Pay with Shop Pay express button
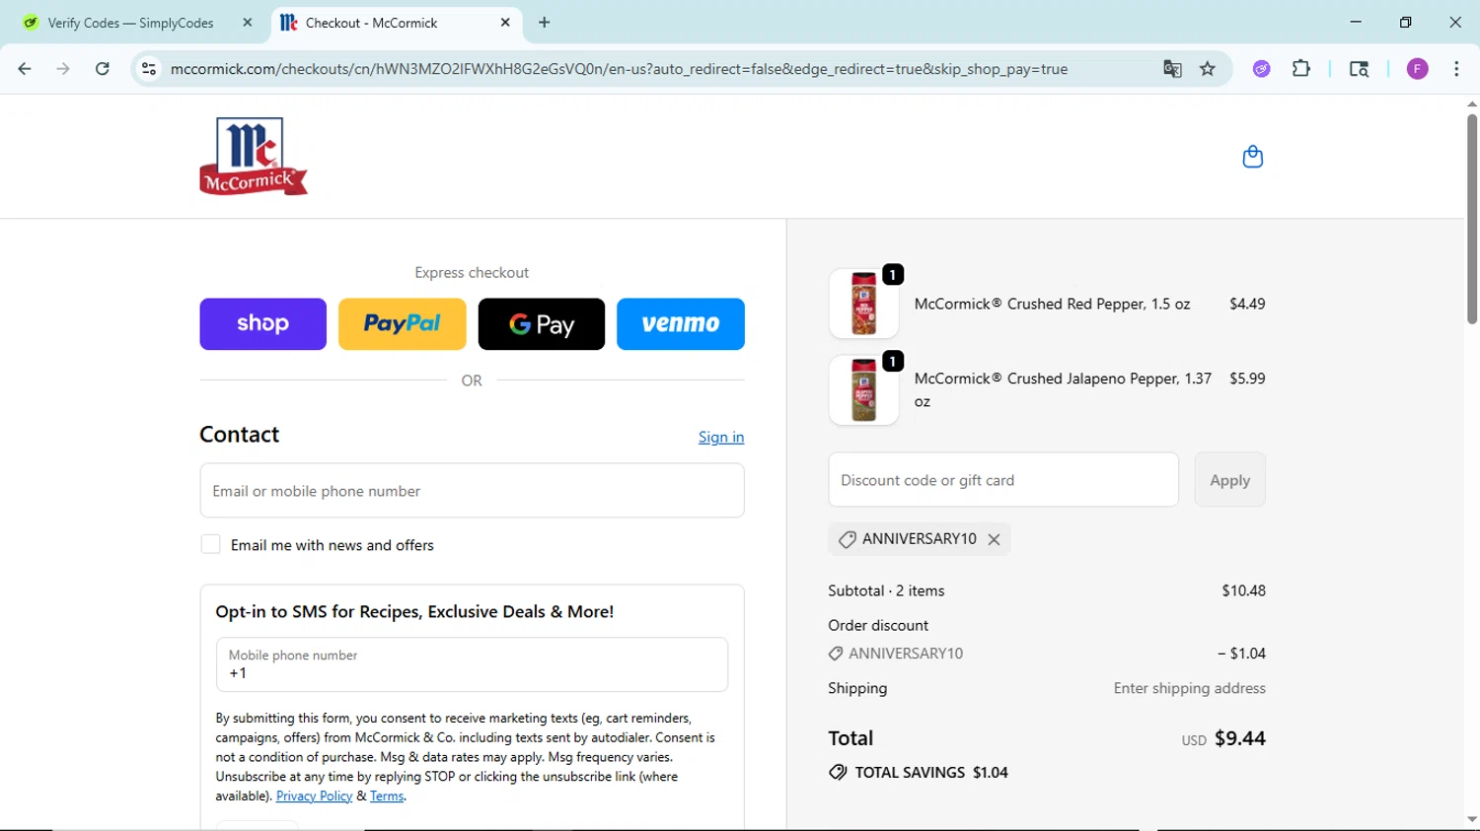 [262, 324]
